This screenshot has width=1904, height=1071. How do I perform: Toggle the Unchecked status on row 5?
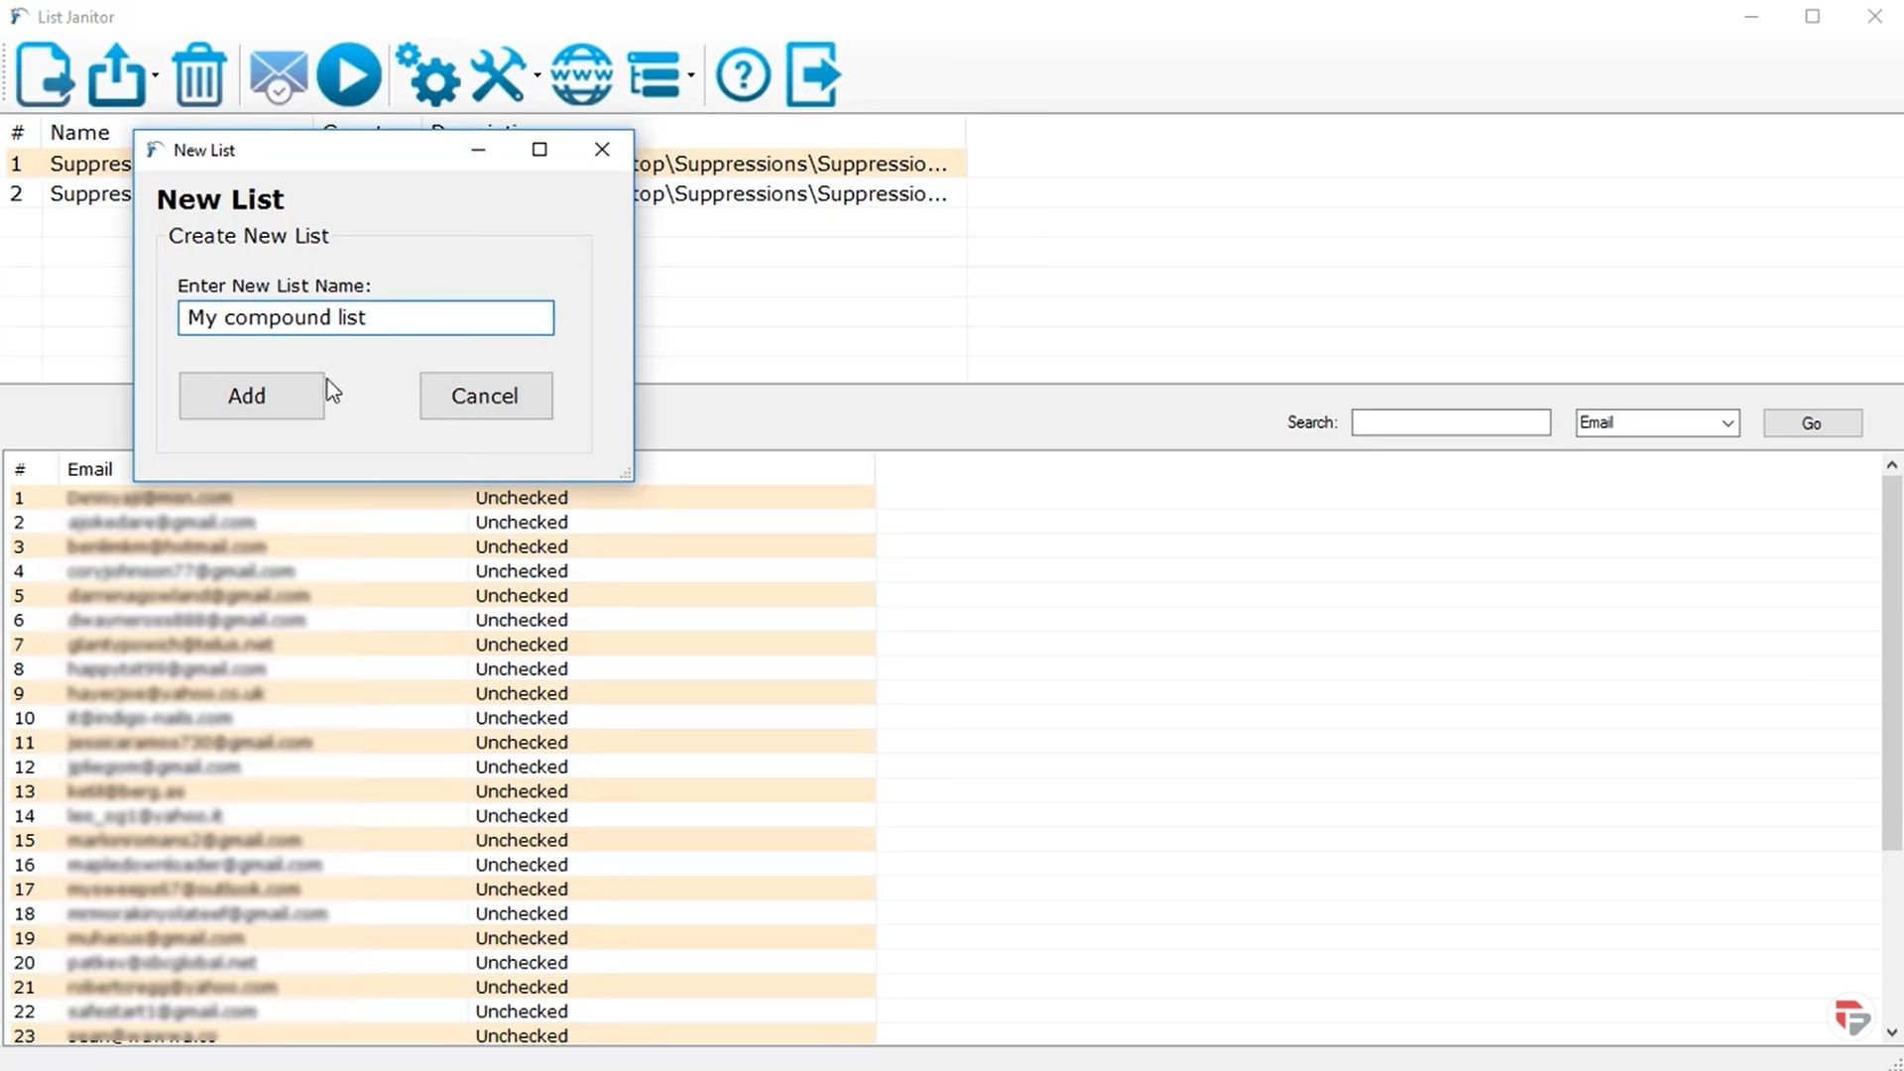[522, 595]
